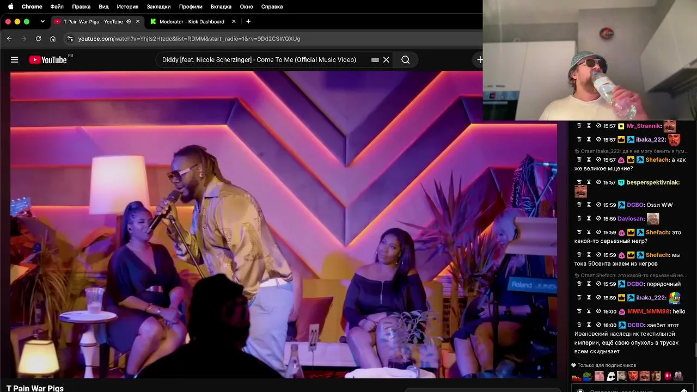The width and height of the screenshot is (697, 392).
Task: Timeout Shefach from the 15:57 message
Action: [589, 160]
